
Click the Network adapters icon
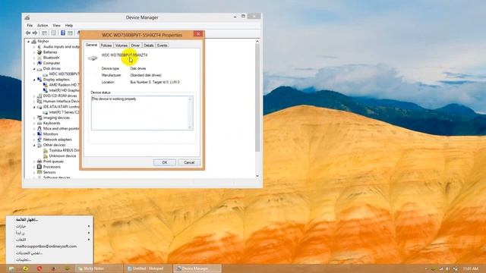pos(39,140)
